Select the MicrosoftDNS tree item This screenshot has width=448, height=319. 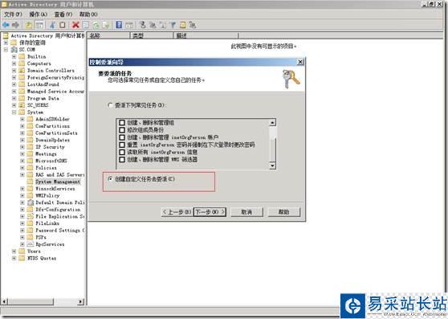[51, 161]
